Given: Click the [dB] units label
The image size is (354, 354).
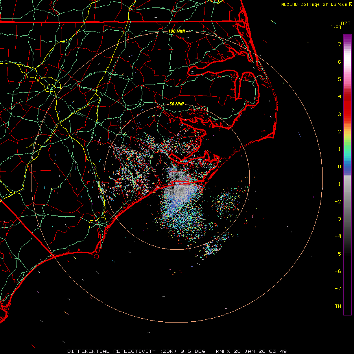Looking at the screenshot, I should tap(336, 27).
